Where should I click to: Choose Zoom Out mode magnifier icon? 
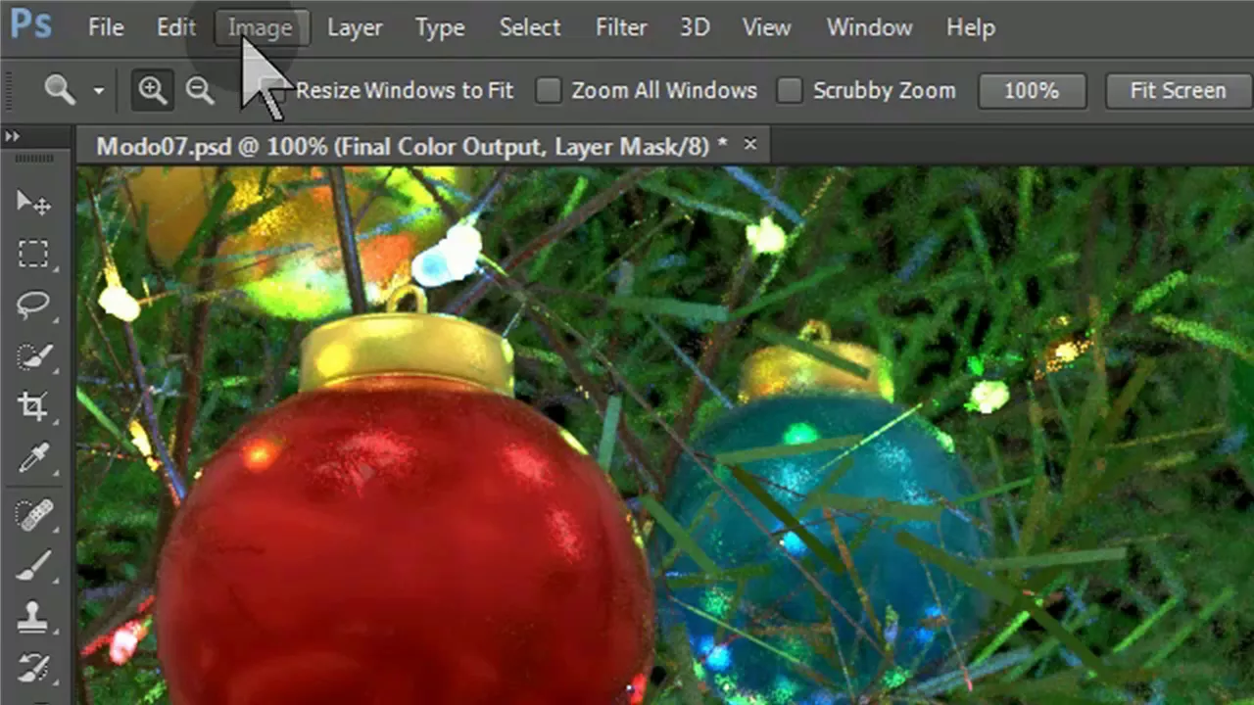tap(200, 90)
